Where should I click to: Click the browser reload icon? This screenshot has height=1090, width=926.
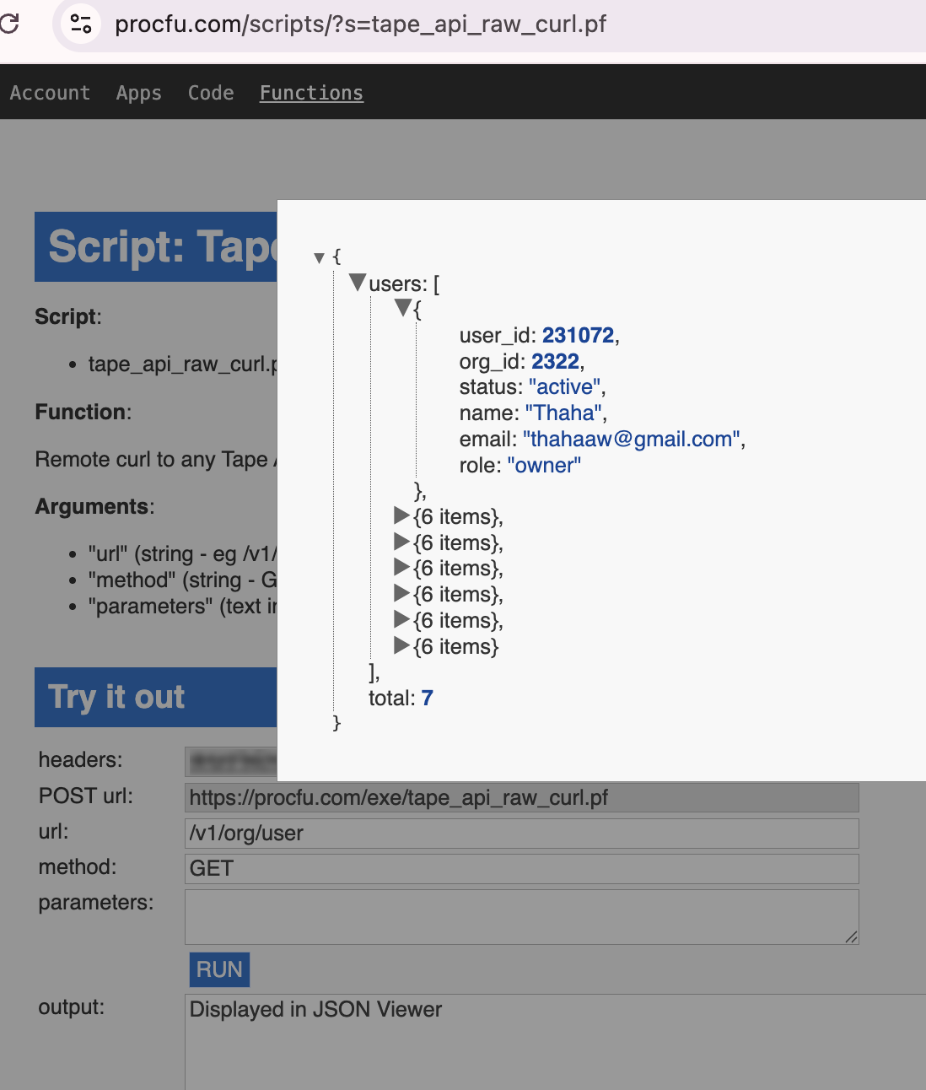click(x=9, y=24)
